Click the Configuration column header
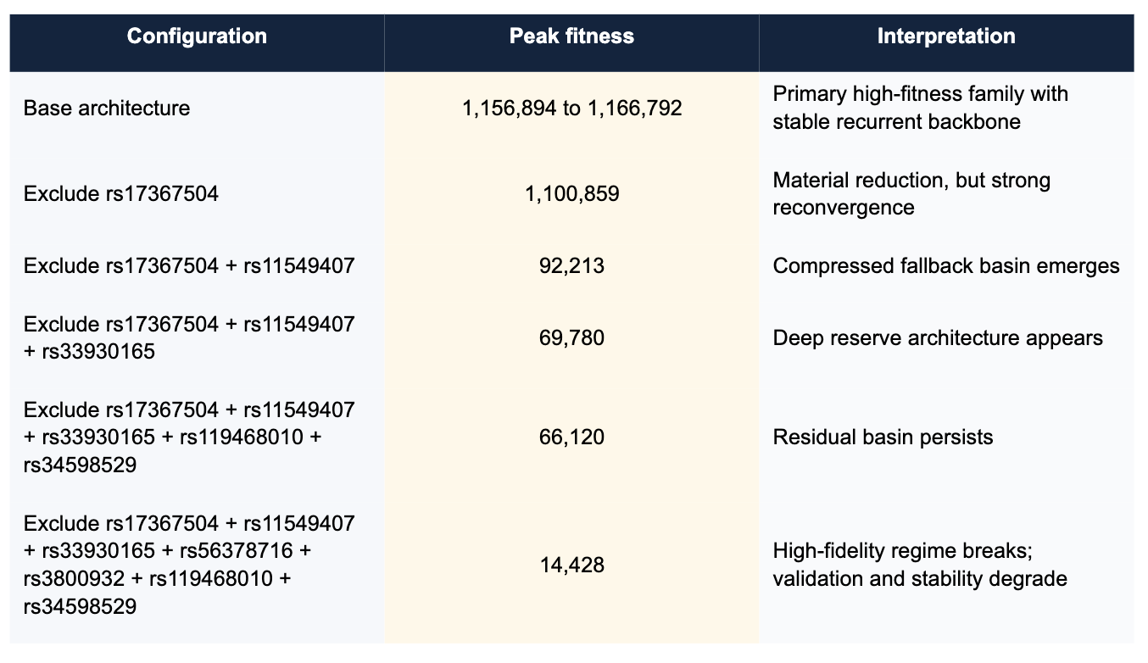Viewport: 1148px width, 663px height. pos(197,36)
